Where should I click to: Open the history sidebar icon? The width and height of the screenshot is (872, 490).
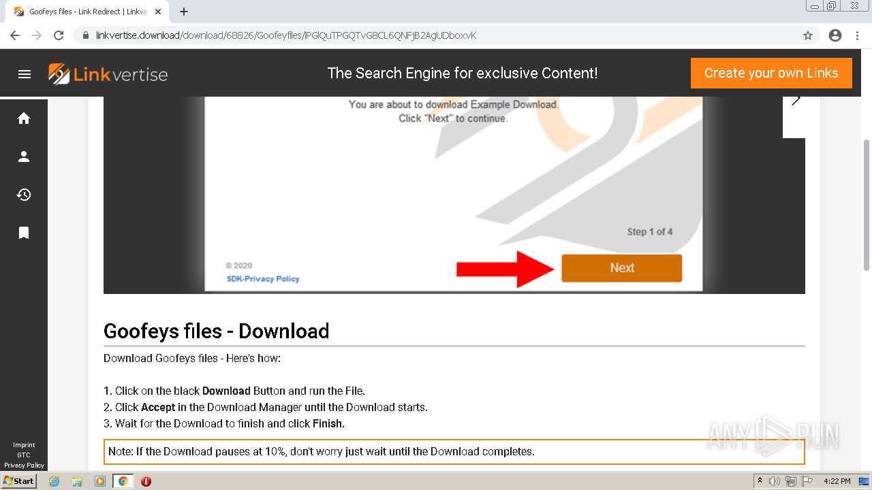24,195
